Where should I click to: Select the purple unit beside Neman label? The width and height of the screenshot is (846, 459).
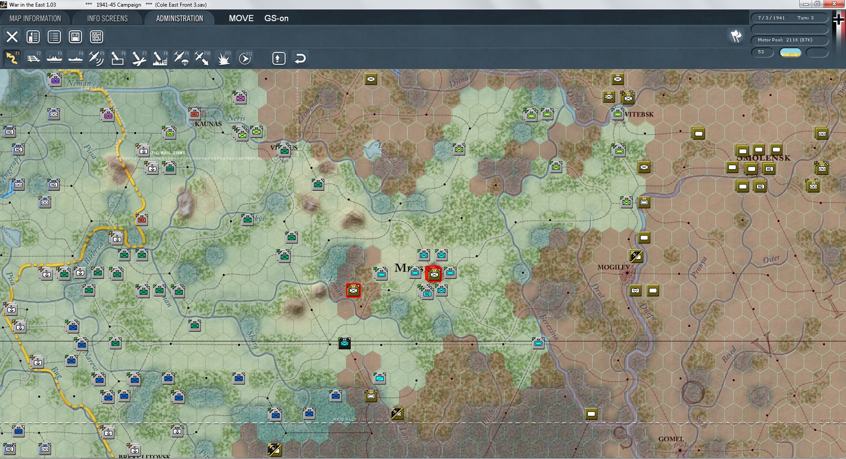55,80
